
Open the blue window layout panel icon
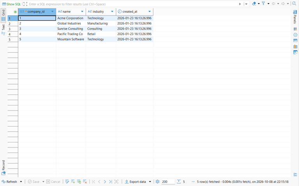click(x=295, y=52)
